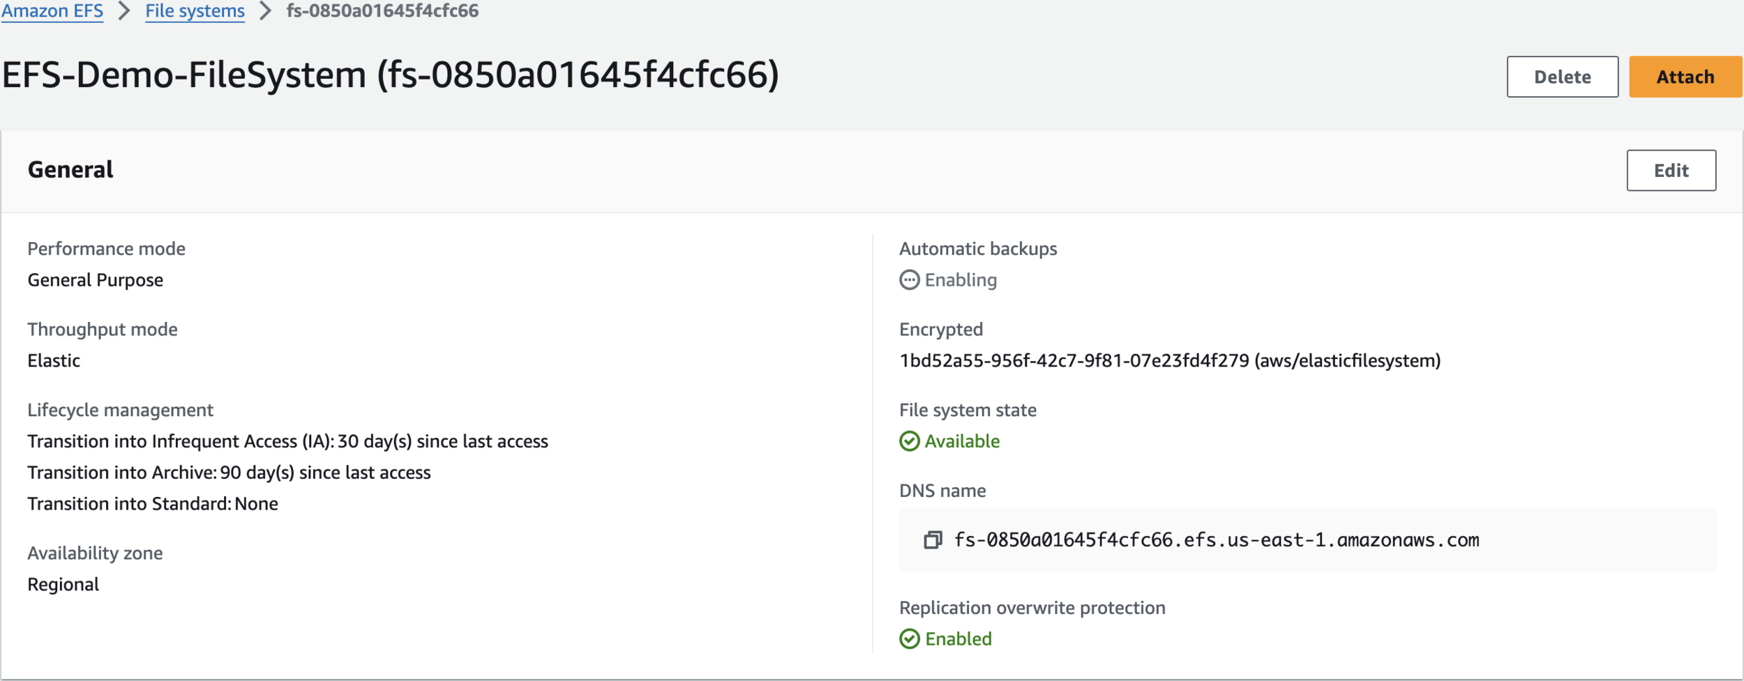The image size is (1744, 681).
Task: Click the orange Attach button
Action: point(1685,77)
